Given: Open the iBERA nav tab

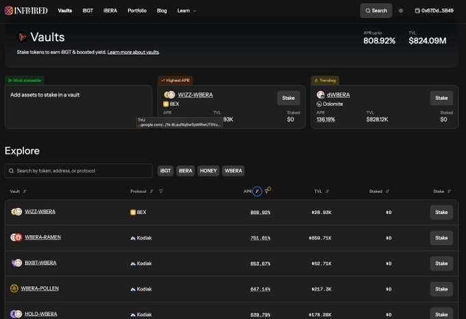Looking at the screenshot, I should [110, 11].
